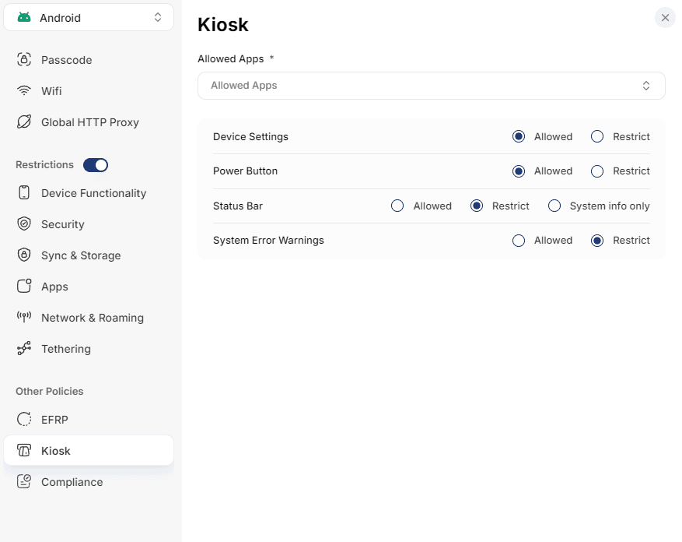
Task: Open the Apps restrictions section
Action: tap(54, 287)
